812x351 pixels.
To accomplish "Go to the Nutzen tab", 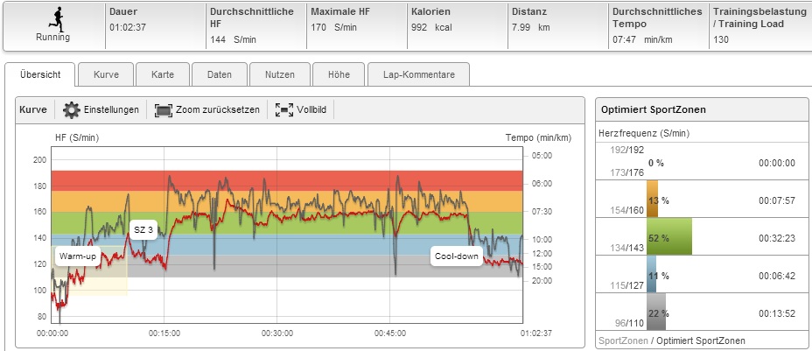I will (279, 75).
